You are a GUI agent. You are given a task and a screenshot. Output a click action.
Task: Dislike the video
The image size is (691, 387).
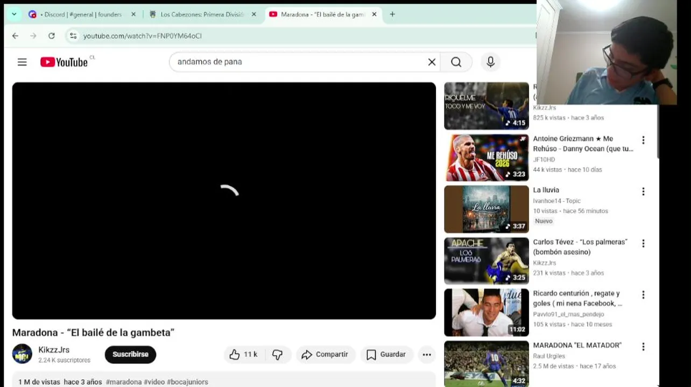(x=277, y=354)
